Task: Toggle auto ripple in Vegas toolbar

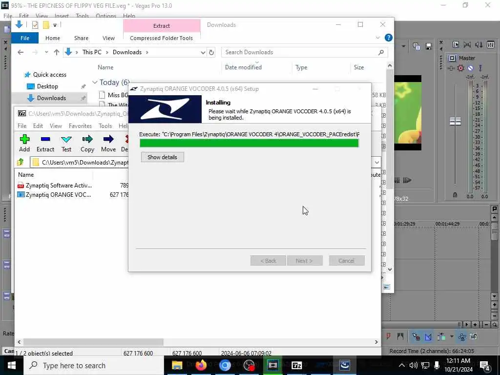Action: click(441, 336)
